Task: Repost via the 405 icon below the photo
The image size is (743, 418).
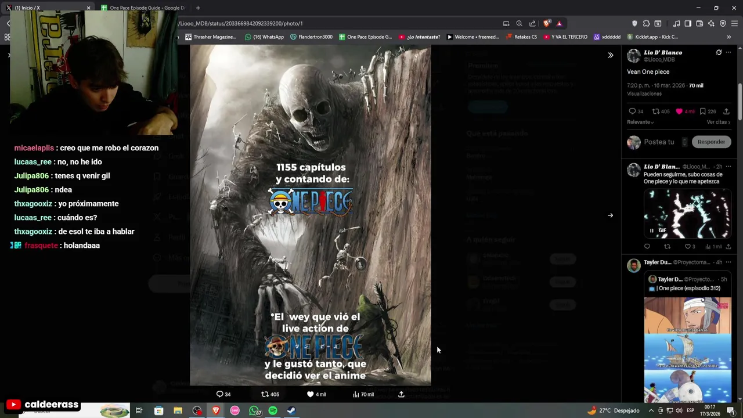Action: pyautogui.click(x=265, y=394)
